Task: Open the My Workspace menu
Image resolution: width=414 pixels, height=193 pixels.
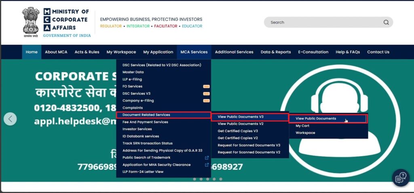Action: pyautogui.click(x=121, y=52)
